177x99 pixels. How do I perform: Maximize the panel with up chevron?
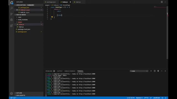162,71
